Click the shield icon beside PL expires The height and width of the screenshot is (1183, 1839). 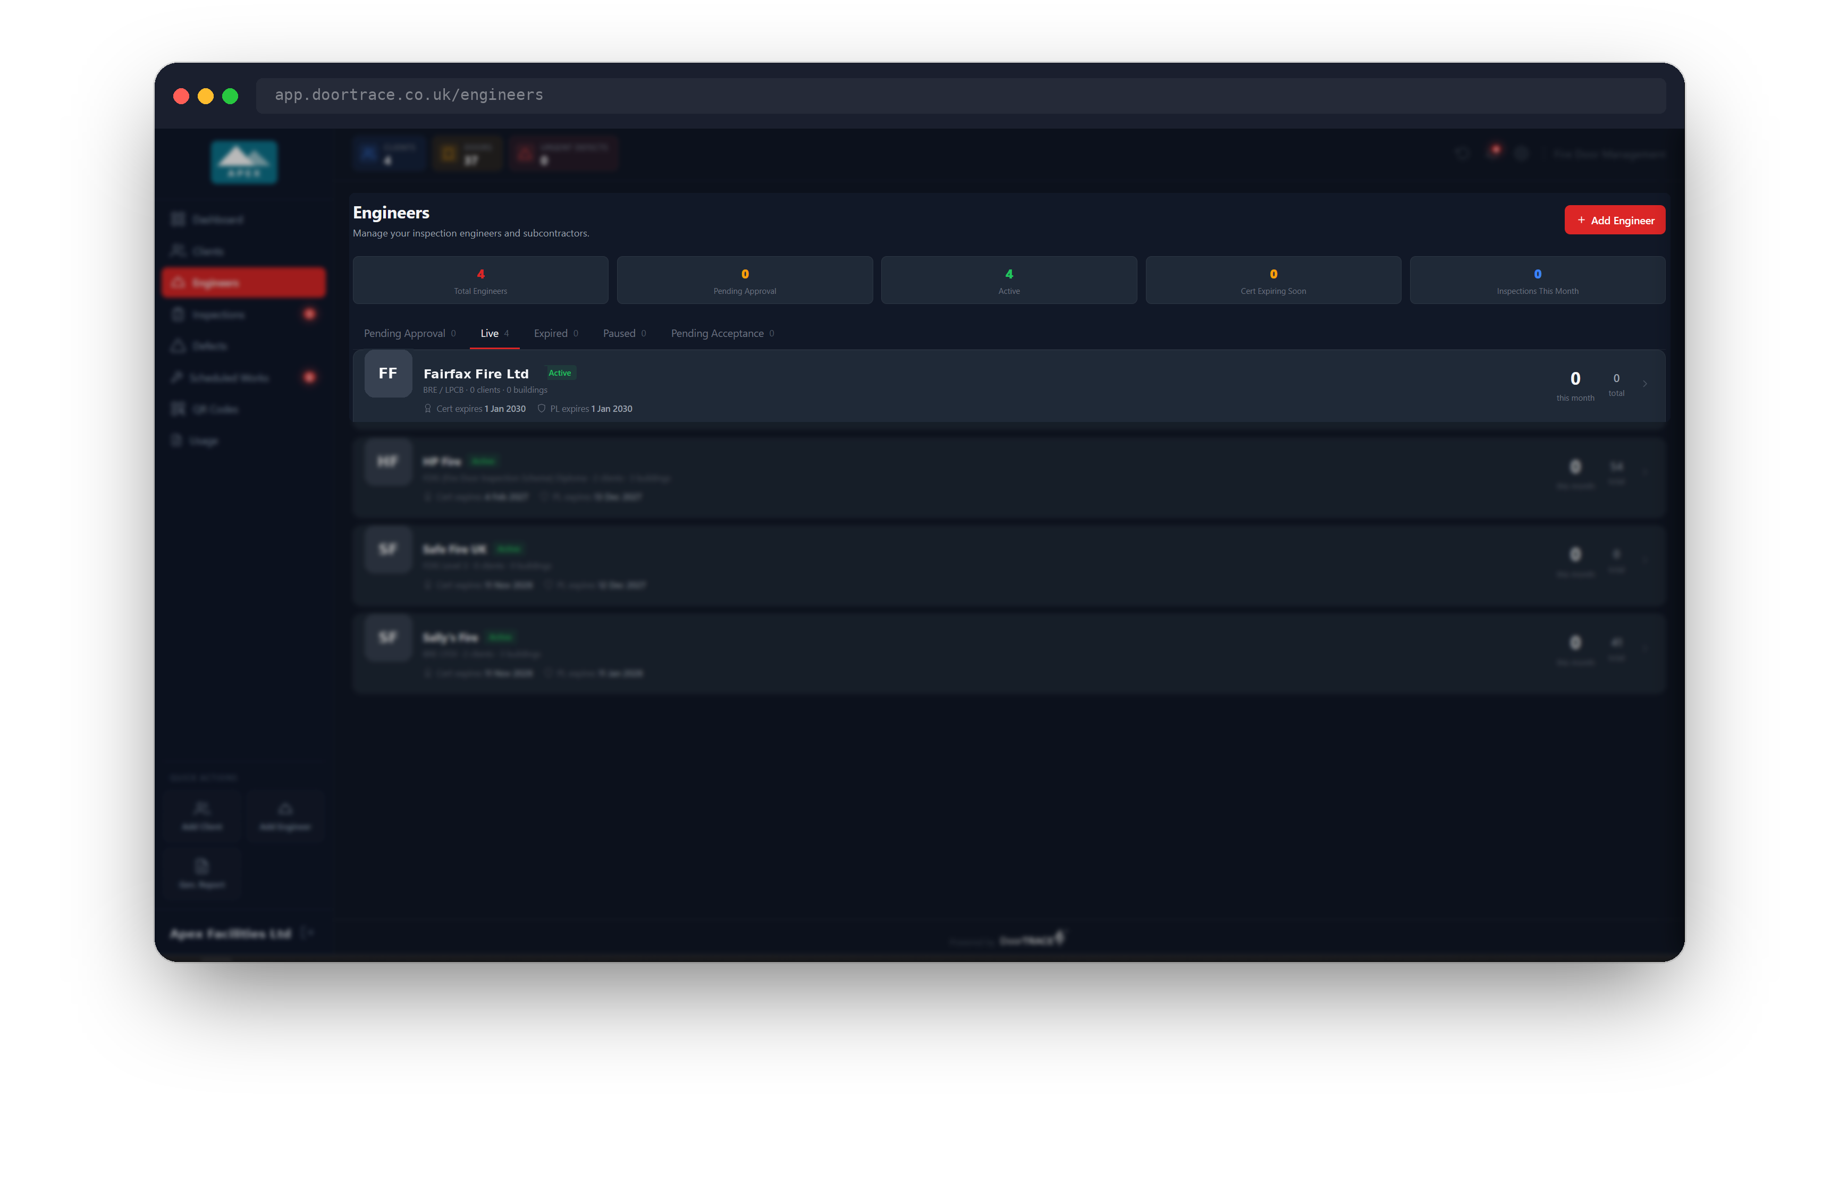tap(542, 409)
